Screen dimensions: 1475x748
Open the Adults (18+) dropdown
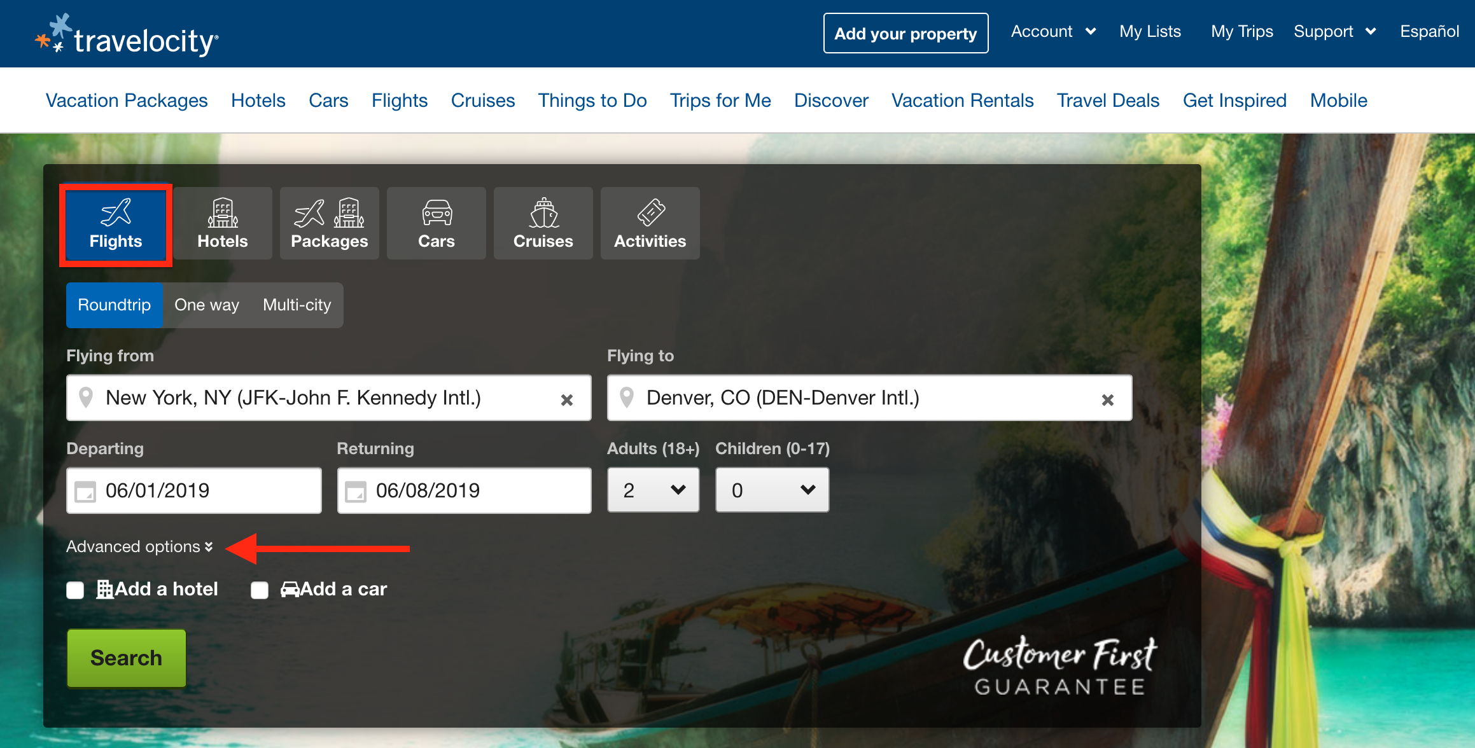pyautogui.click(x=654, y=490)
